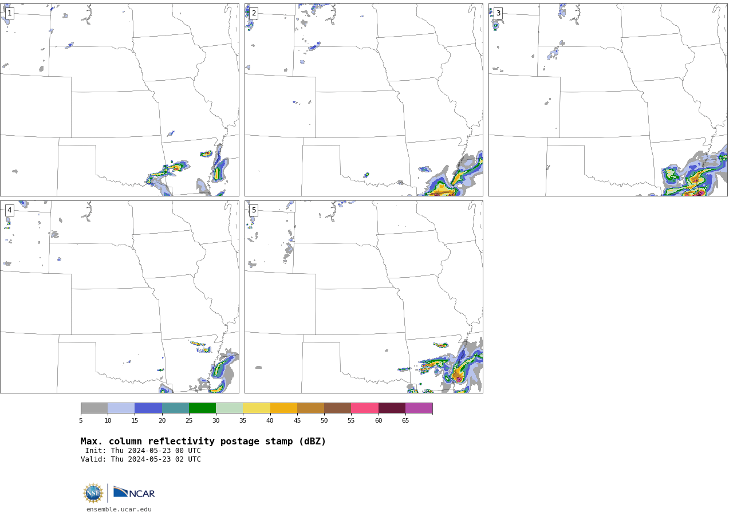Select the brown 50-55 dBZ swatch
The width and height of the screenshot is (733, 516).
pos(337,408)
